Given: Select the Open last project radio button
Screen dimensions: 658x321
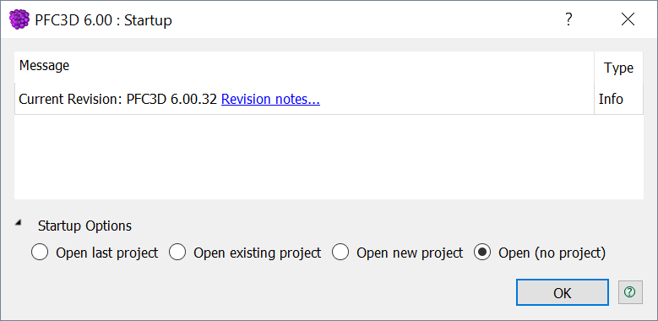Looking at the screenshot, I should click(x=40, y=253).
